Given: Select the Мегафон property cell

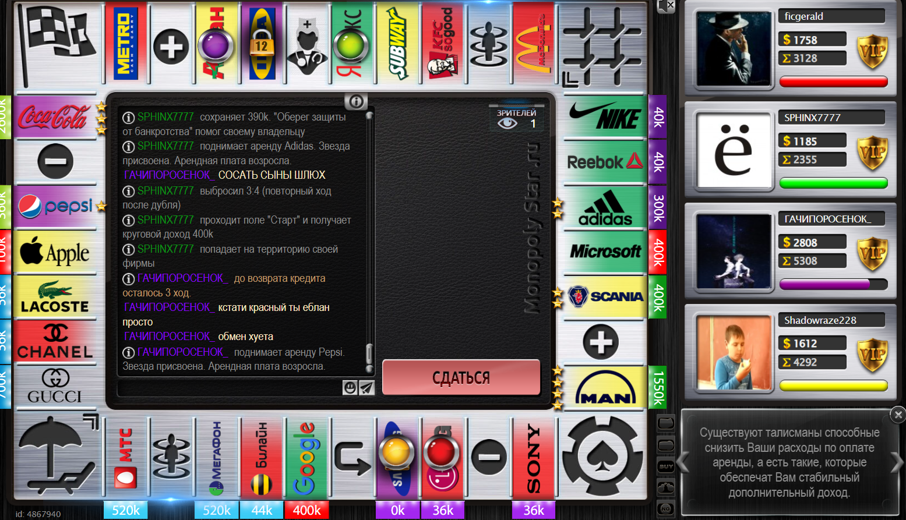Looking at the screenshot, I should (x=217, y=458).
